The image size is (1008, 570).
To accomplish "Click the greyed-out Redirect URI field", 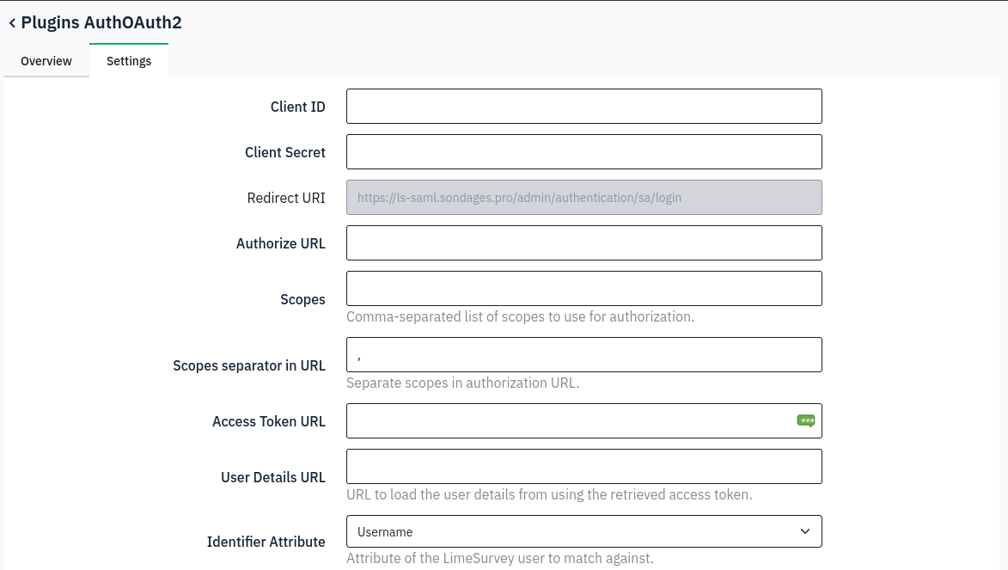I will point(583,197).
